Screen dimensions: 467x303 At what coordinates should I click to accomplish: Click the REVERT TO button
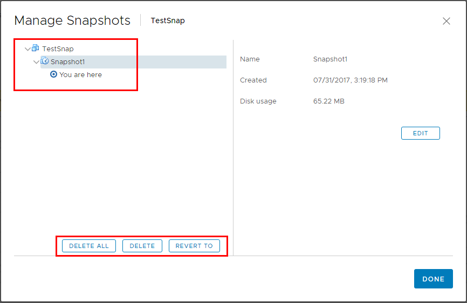coord(194,246)
